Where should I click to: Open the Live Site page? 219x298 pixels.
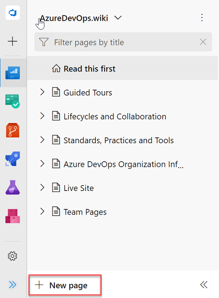[x=78, y=188]
